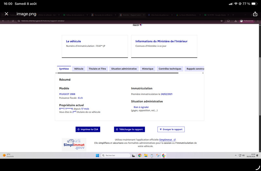Click Envoyer le rapport button
The width and height of the screenshot is (261, 171).
pos(171,129)
